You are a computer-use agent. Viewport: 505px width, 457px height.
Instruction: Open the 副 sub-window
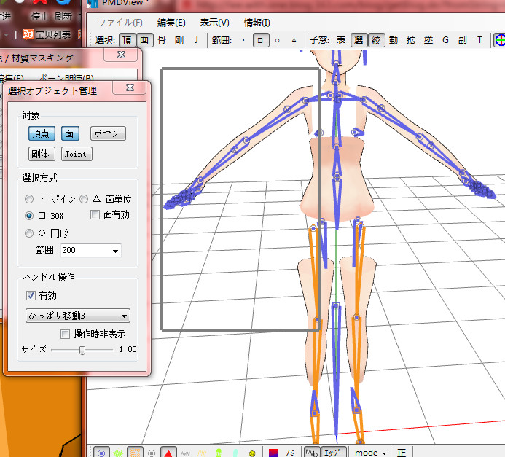463,40
